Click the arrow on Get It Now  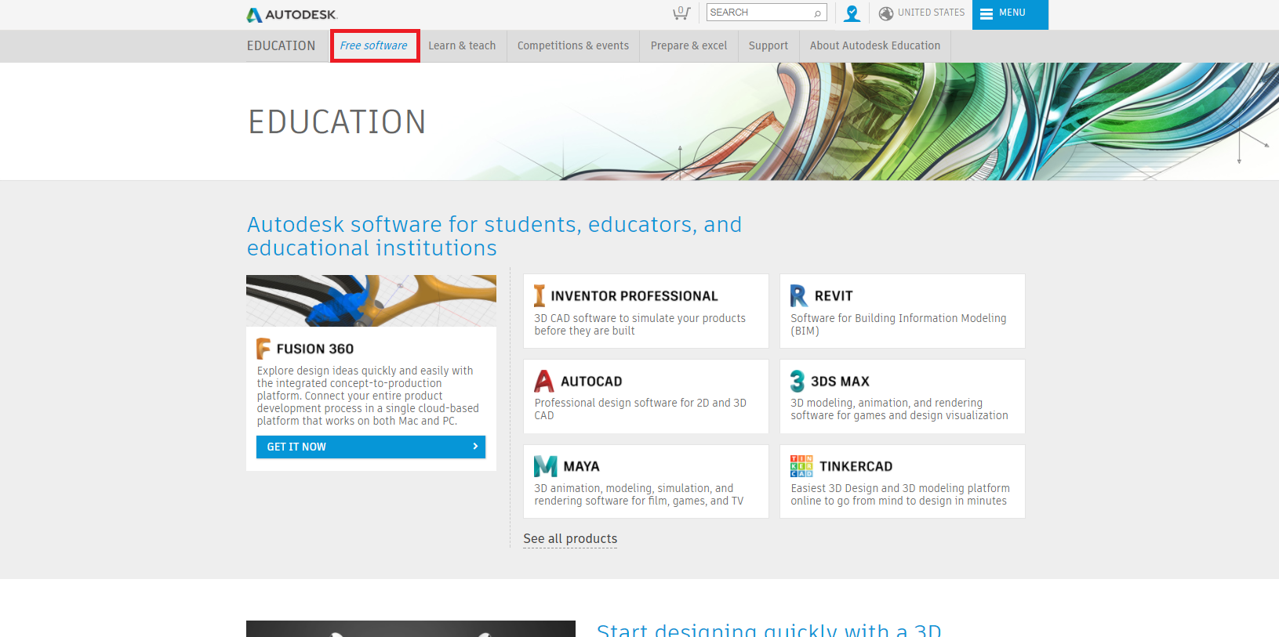coord(475,447)
